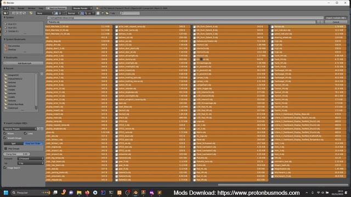Click decrement filename number icon near Cancel
Screen dimensions: 351x197
point(318,22)
